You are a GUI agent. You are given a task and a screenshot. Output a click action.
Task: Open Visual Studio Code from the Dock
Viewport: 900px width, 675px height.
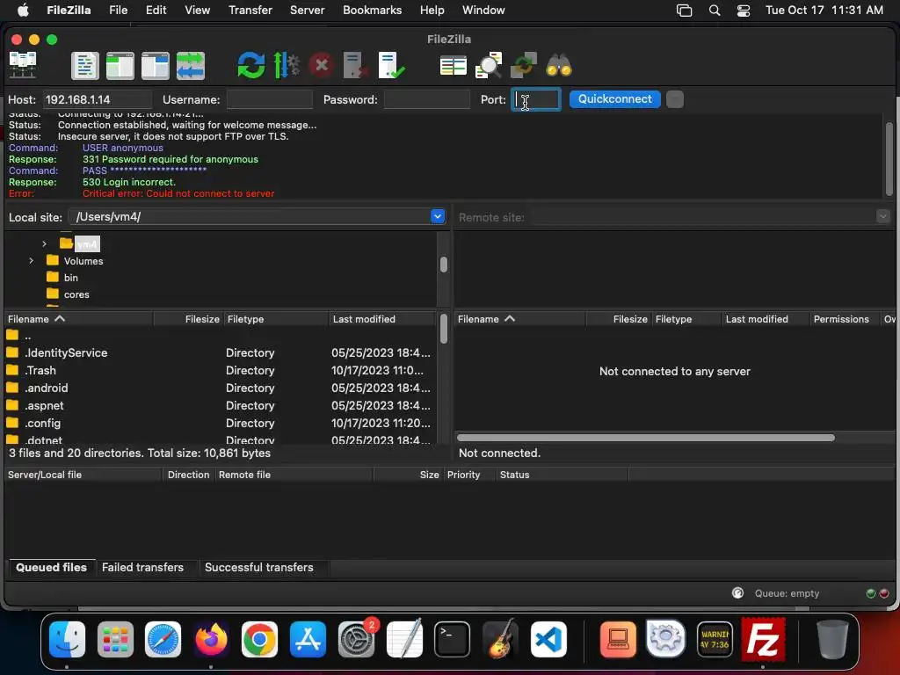coord(548,639)
